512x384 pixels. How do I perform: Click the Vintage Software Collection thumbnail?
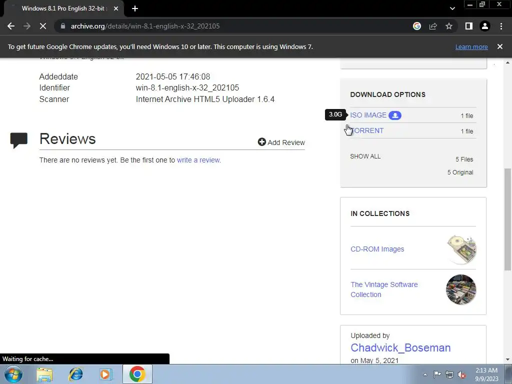pyautogui.click(x=461, y=289)
